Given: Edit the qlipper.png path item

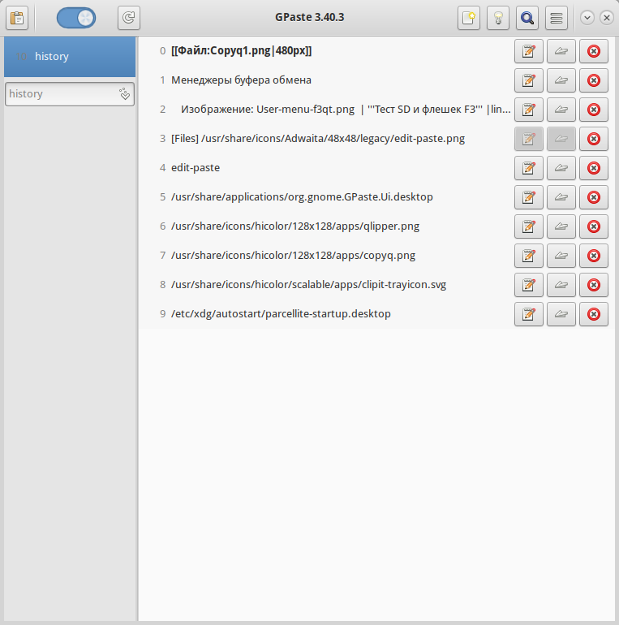Looking at the screenshot, I should point(529,226).
